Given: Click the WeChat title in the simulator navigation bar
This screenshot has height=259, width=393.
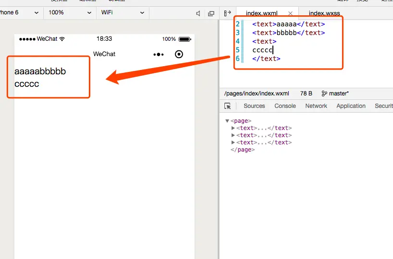Looking at the screenshot, I should (x=104, y=54).
